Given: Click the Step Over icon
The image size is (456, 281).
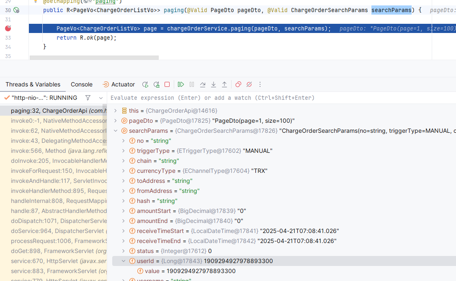Looking at the screenshot, I should click(x=203, y=84).
